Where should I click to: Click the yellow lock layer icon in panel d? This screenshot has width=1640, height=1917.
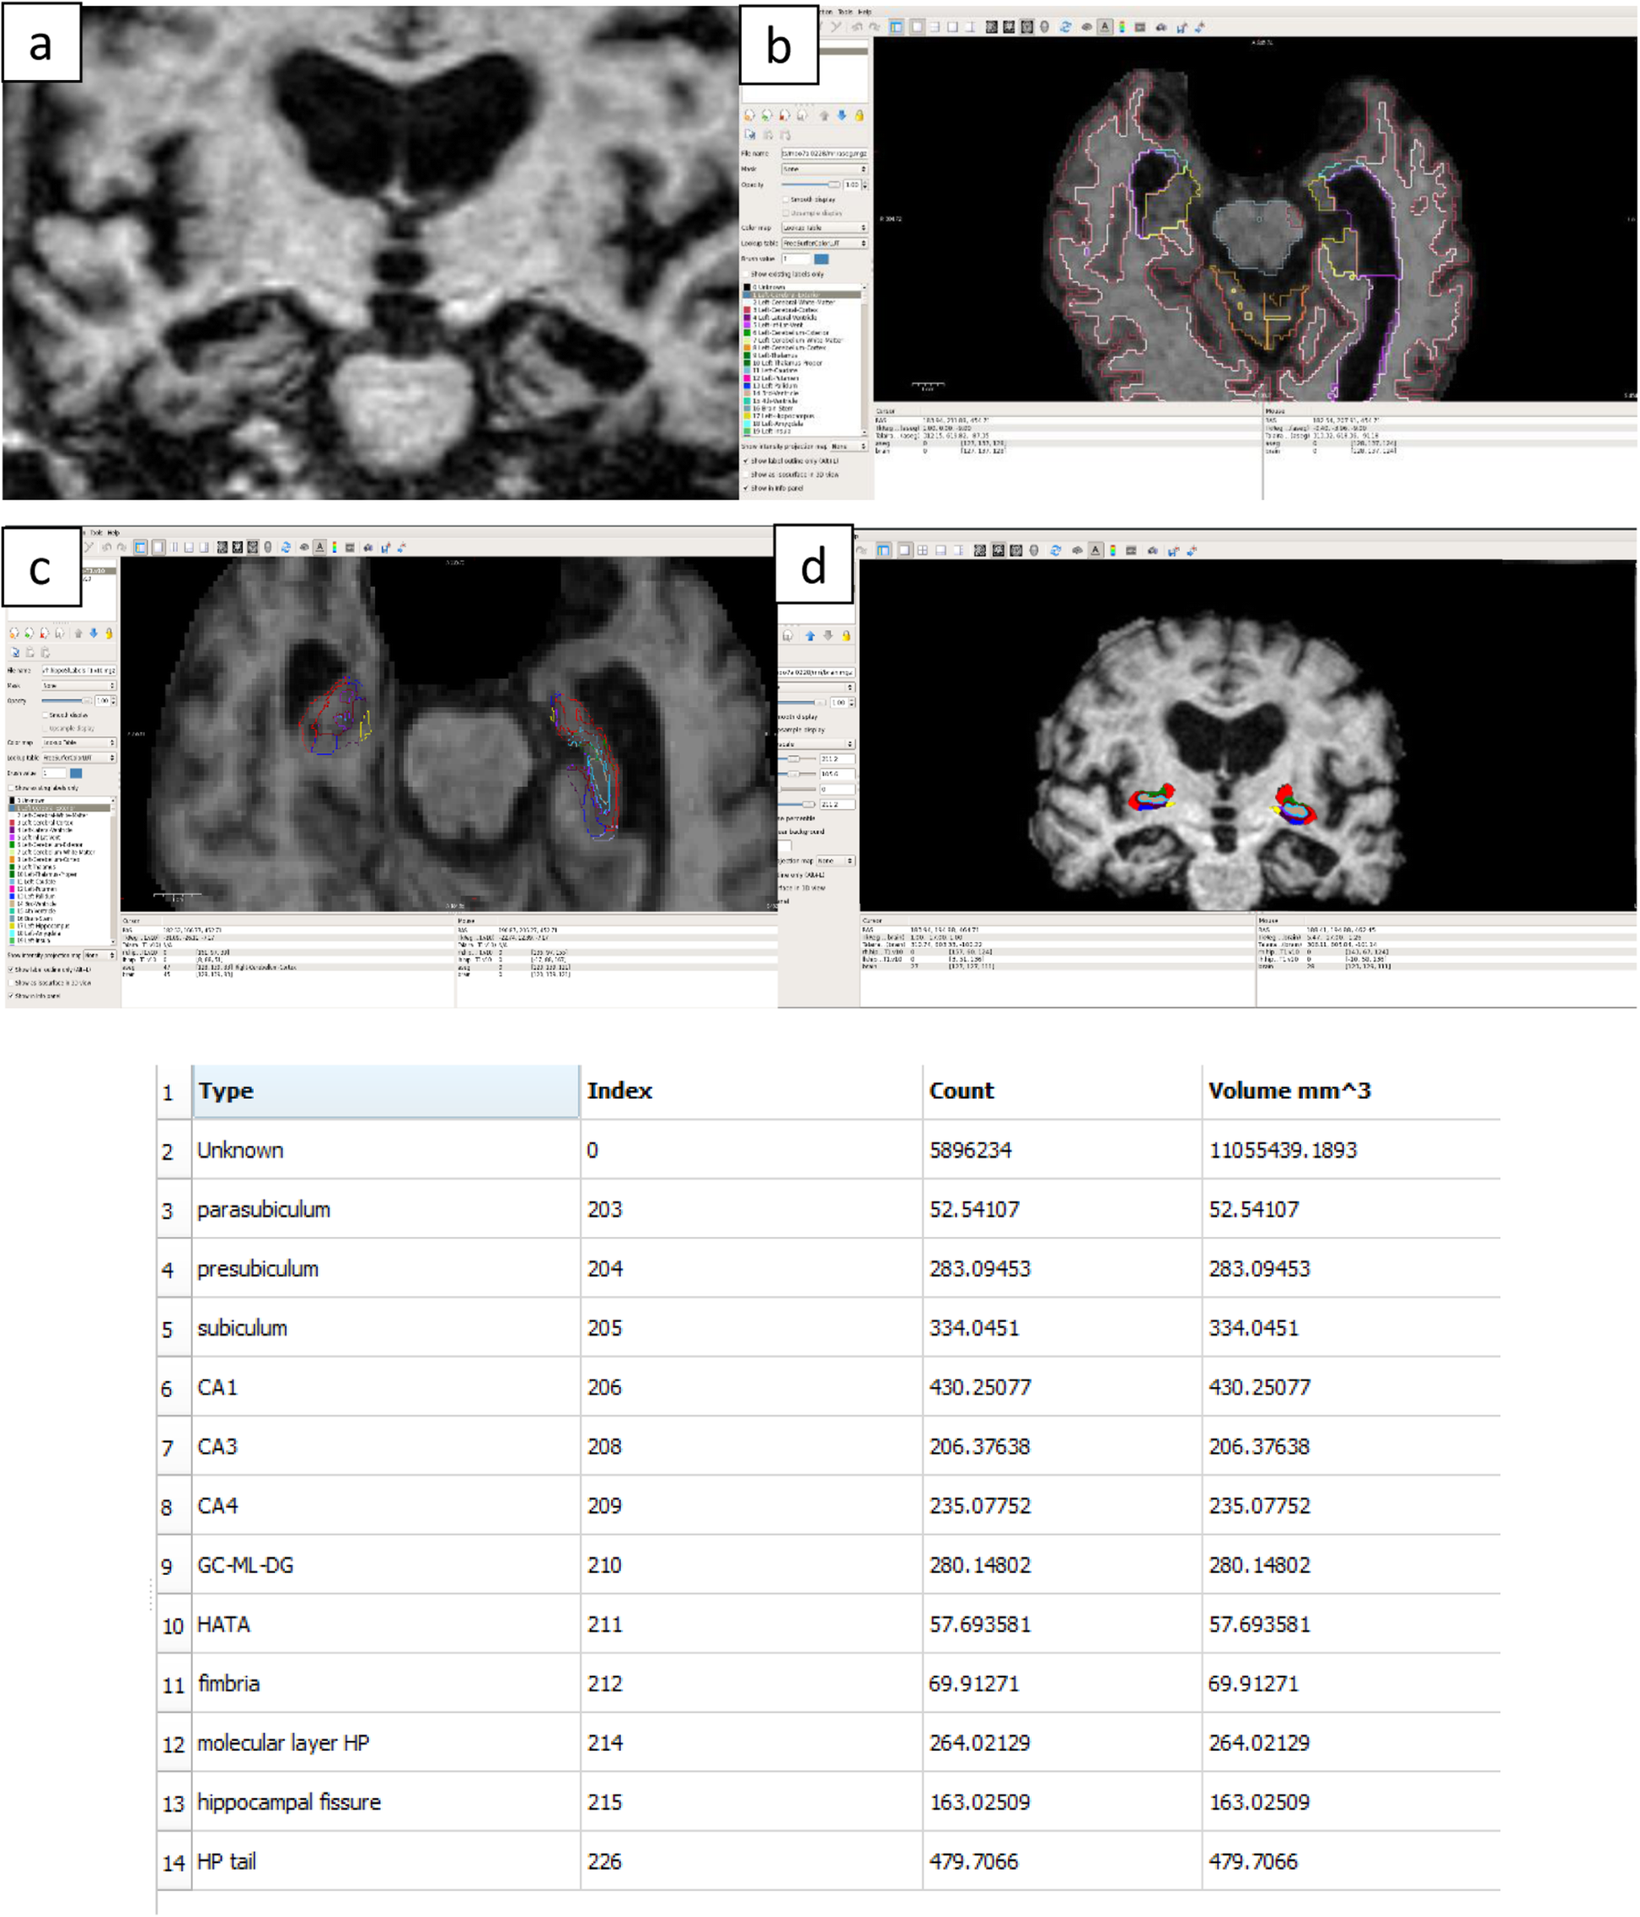point(846,635)
